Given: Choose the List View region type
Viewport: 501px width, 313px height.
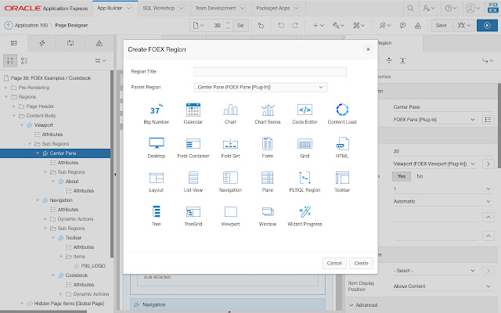Looking at the screenshot, I should tap(193, 181).
